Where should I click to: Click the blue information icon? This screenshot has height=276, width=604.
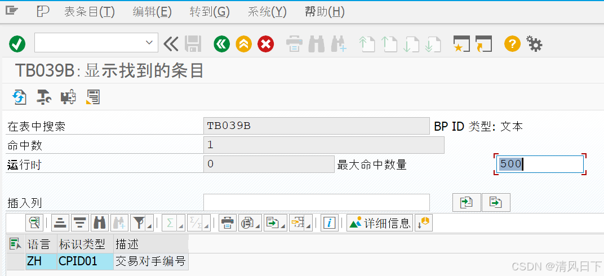tap(330, 222)
